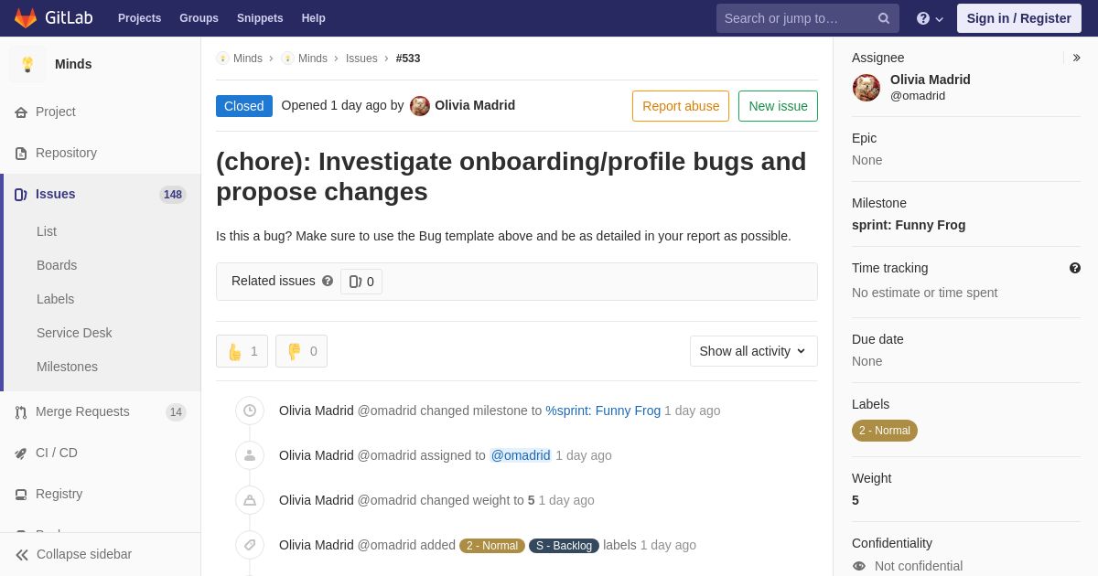Click the GitLab fox logo
This screenshot has height=576, width=1098.
click(26, 18)
